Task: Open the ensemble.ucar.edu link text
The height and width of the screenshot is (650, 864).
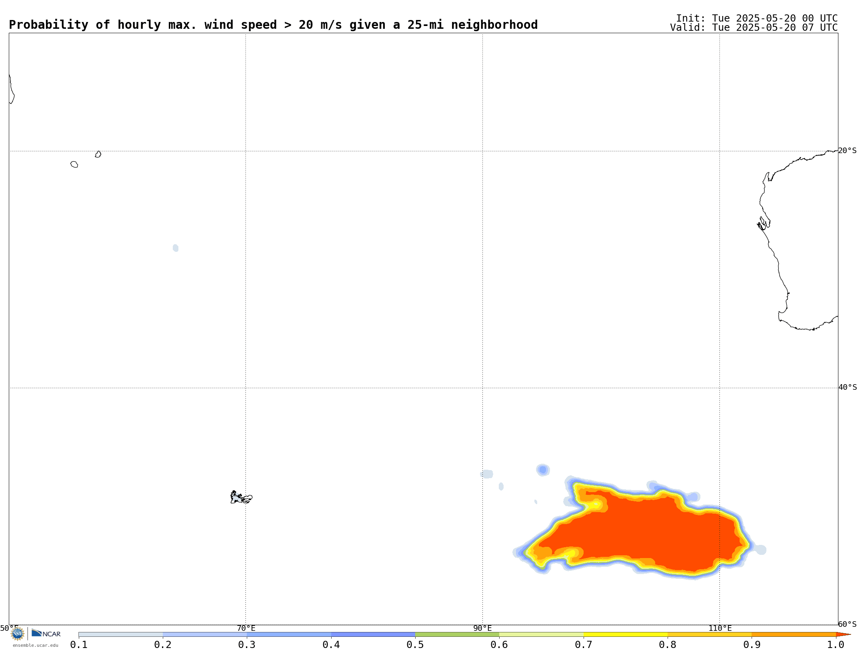Action: (36, 645)
